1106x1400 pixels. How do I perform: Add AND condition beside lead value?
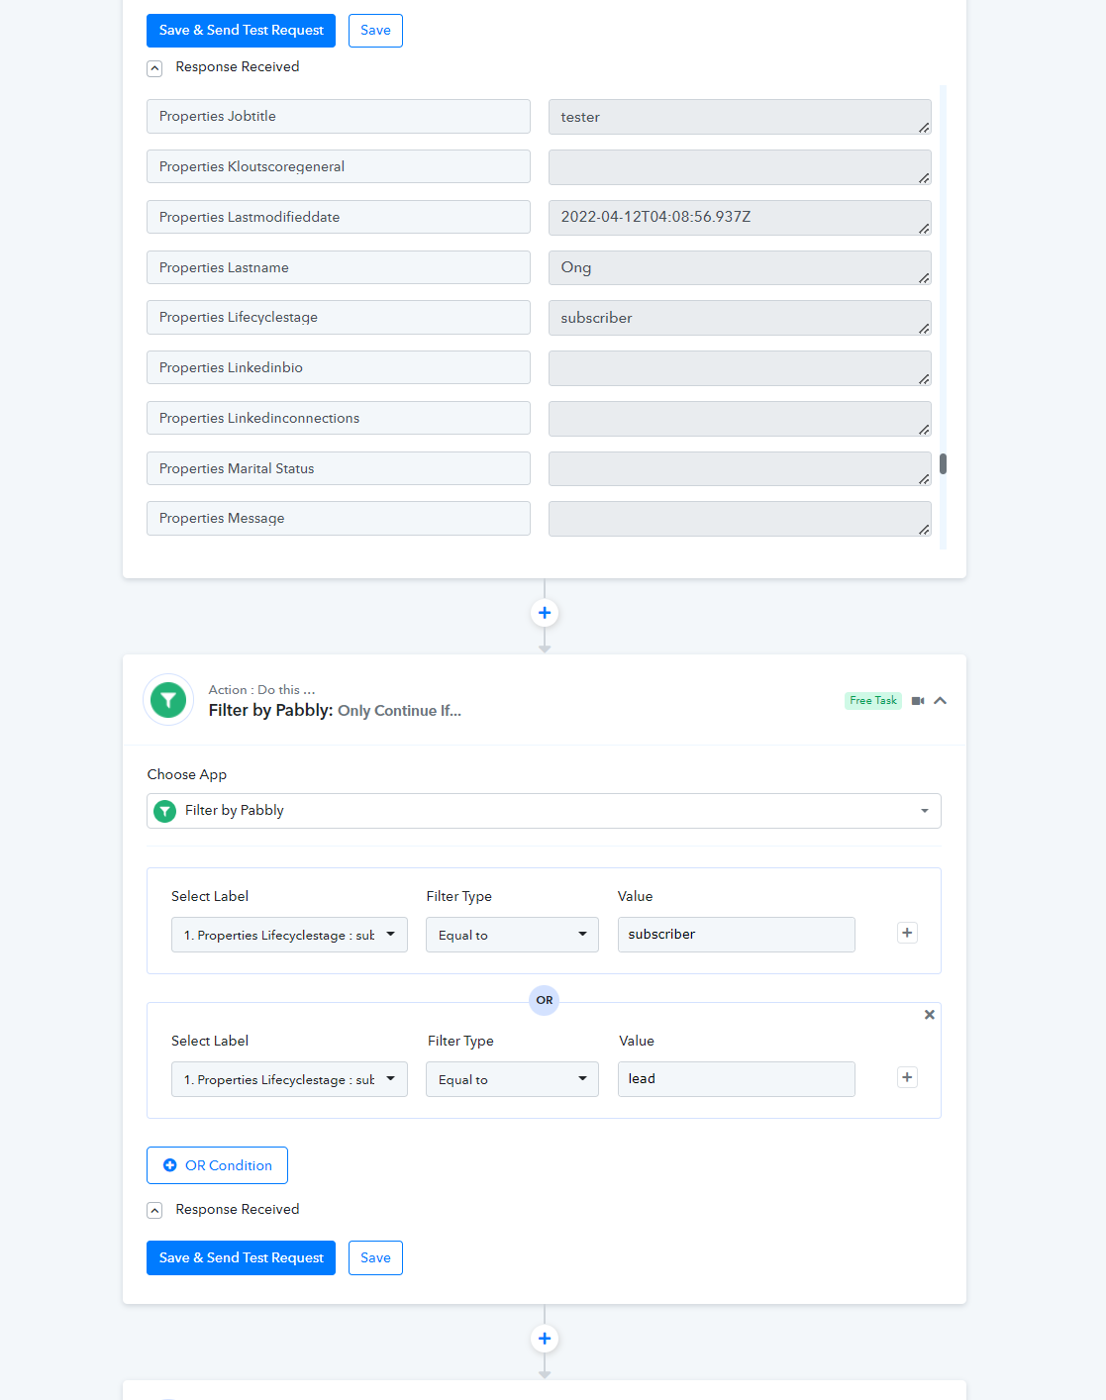pyautogui.click(x=907, y=1077)
